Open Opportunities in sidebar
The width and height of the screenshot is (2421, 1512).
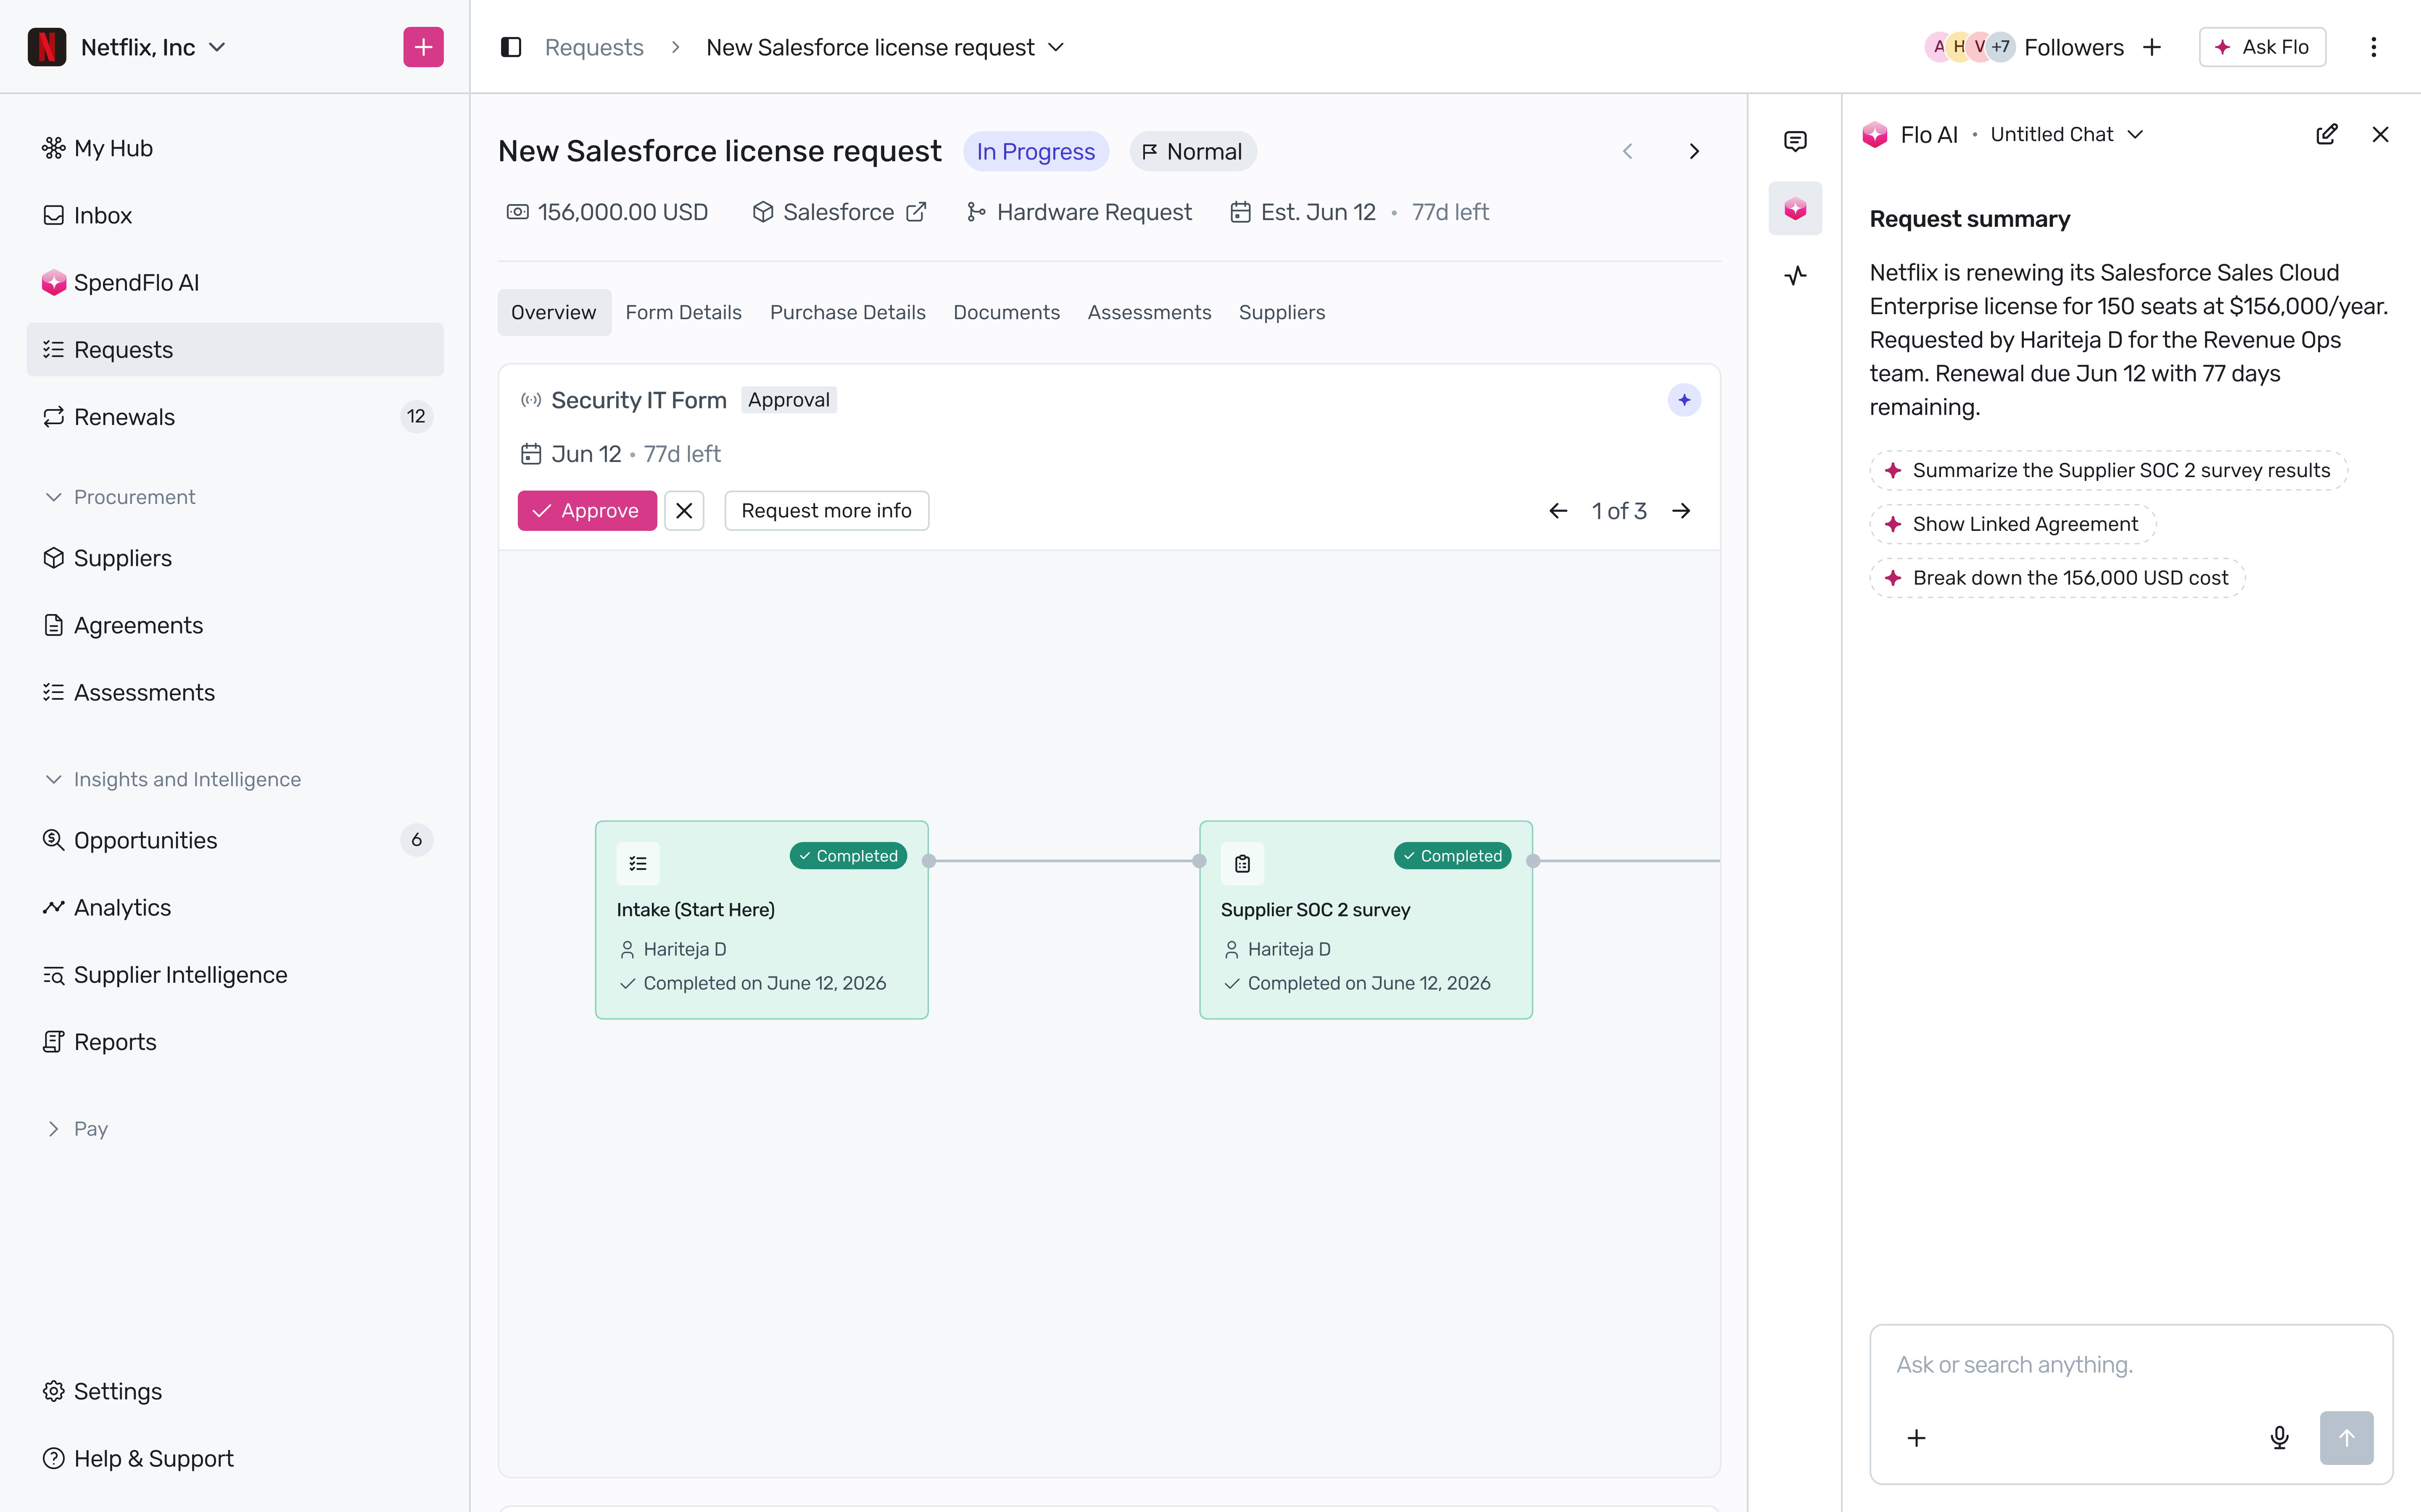(235, 840)
